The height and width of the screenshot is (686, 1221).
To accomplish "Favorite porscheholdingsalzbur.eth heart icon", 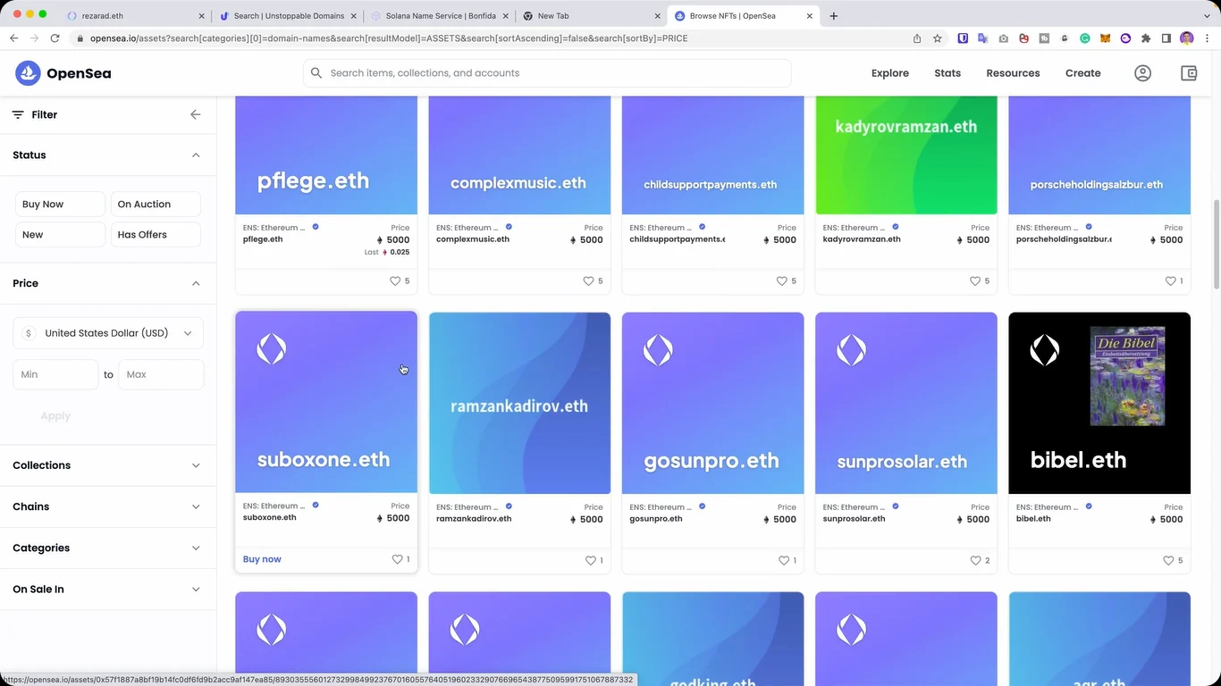I will (x=1170, y=280).
